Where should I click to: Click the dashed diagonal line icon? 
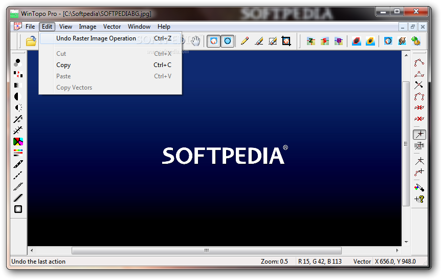[x=18, y=176]
